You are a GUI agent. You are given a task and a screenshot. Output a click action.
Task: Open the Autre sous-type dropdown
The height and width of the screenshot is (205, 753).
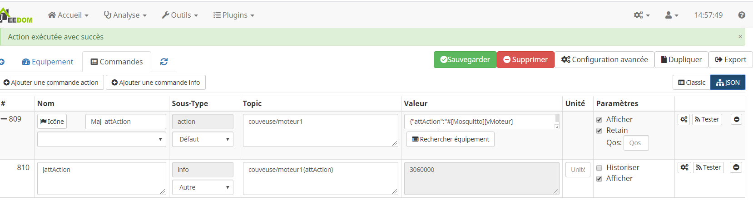(x=203, y=187)
